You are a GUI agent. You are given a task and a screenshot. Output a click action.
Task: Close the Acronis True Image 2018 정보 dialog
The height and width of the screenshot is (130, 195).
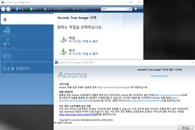click(x=192, y=62)
